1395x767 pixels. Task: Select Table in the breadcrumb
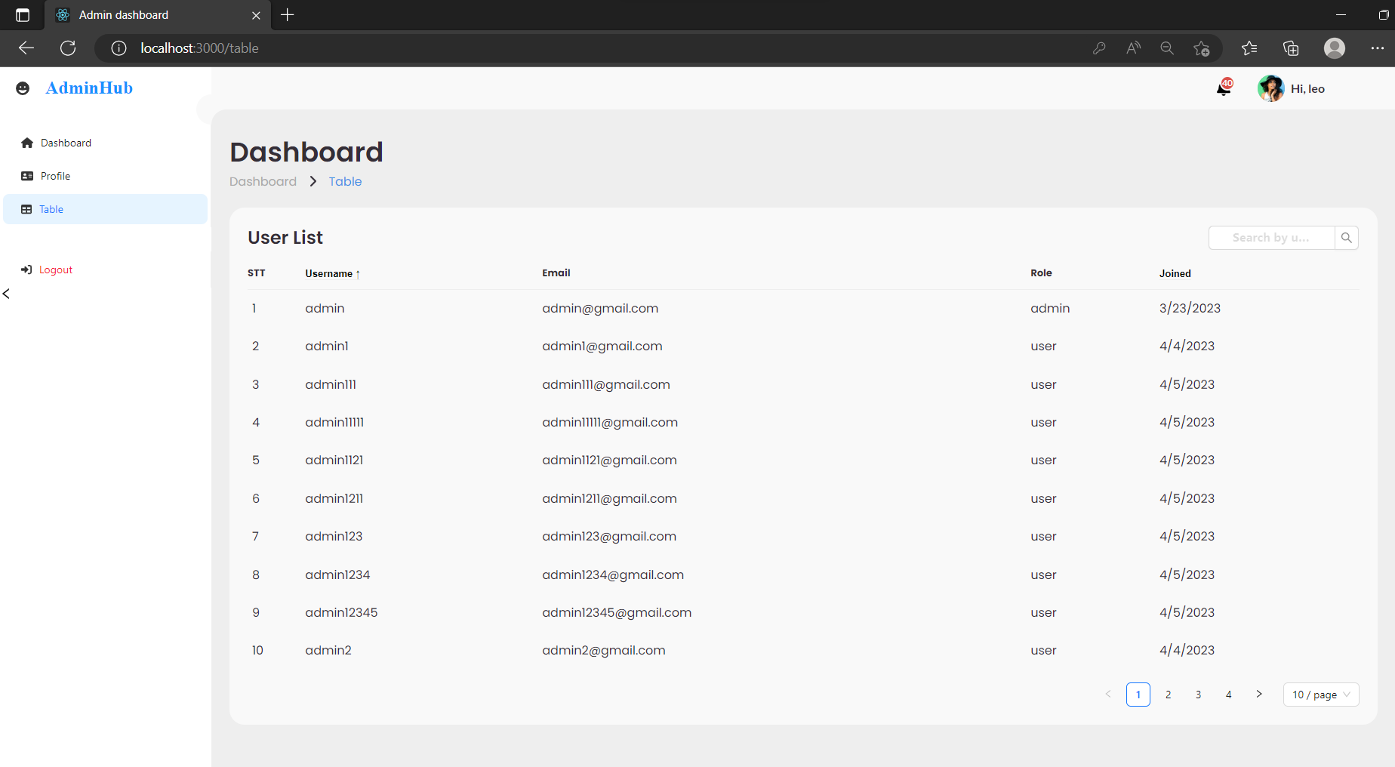(344, 181)
